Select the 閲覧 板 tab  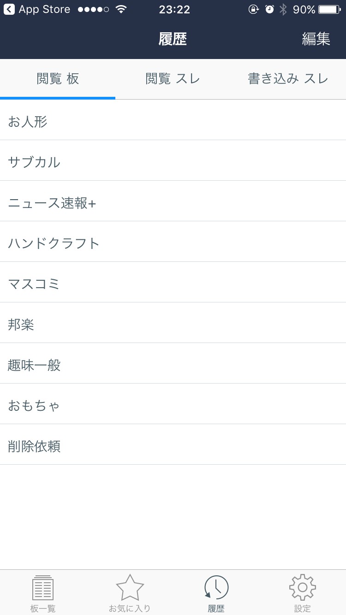click(58, 79)
